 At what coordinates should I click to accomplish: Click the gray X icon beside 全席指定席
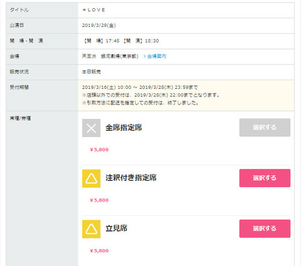point(91,128)
